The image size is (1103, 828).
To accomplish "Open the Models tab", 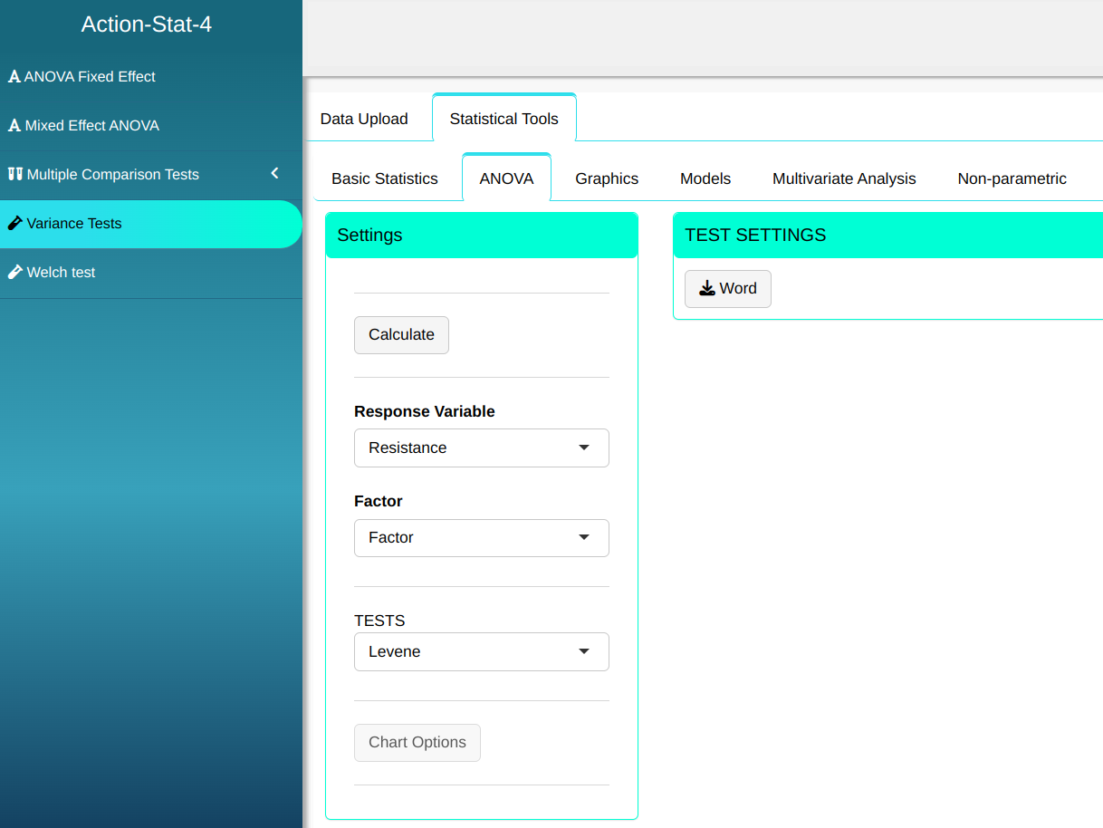I will coord(705,178).
